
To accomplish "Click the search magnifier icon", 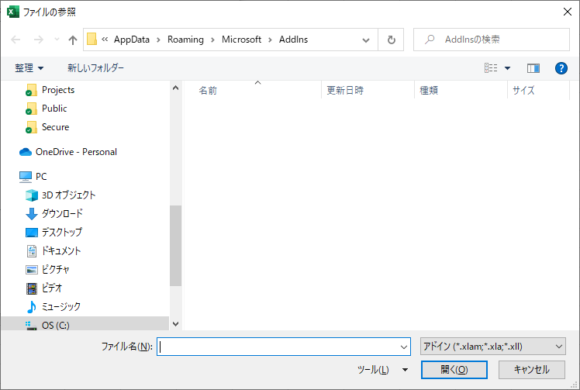I will tap(429, 40).
